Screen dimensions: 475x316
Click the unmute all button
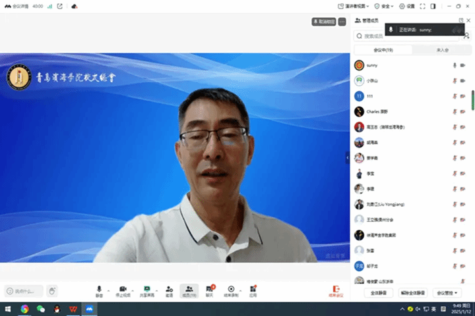click(412, 293)
